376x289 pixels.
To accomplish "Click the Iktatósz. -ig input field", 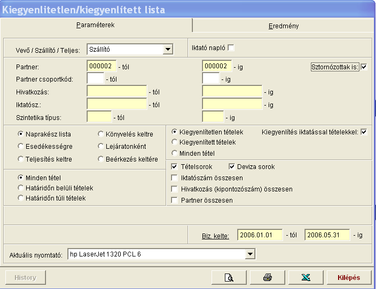I will click(232, 104).
